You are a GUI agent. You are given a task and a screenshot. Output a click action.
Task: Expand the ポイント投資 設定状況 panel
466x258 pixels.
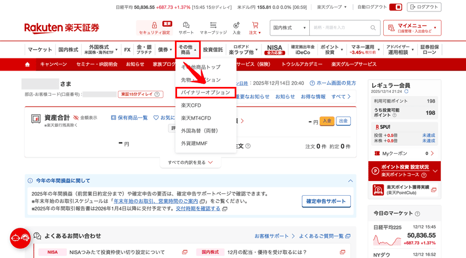(x=435, y=171)
